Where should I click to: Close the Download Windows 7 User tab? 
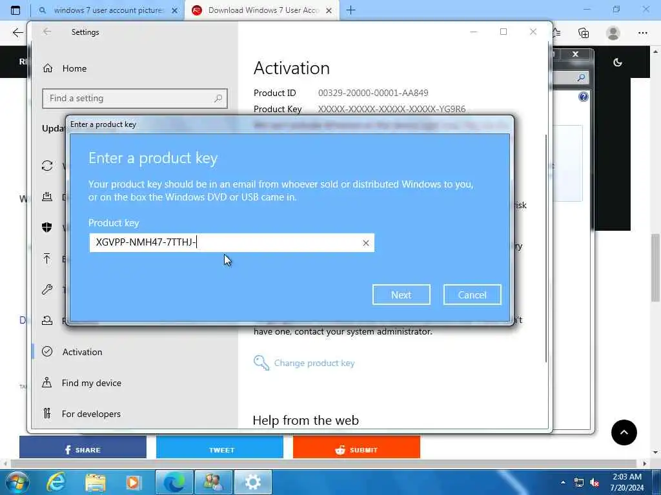329,11
